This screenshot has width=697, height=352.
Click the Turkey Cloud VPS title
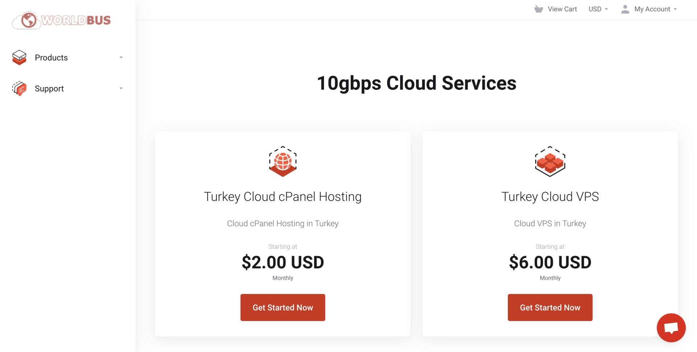click(550, 196)
